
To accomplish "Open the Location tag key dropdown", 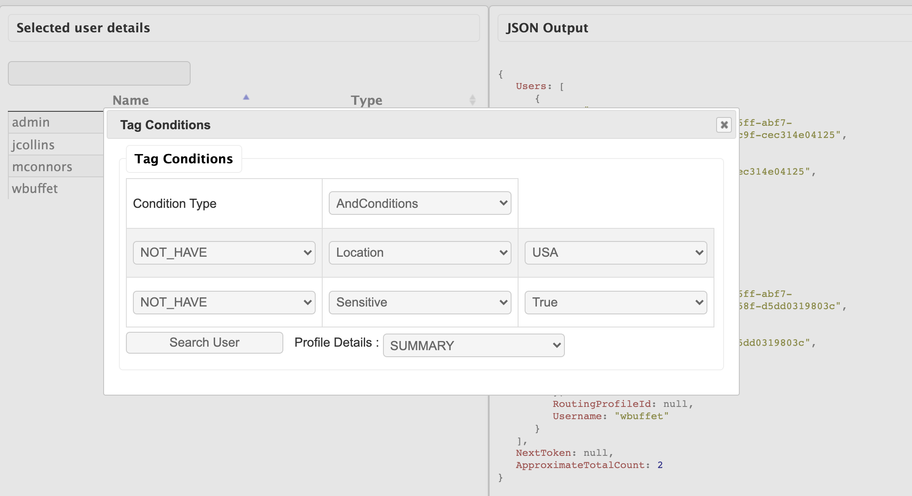I will 420,253.
